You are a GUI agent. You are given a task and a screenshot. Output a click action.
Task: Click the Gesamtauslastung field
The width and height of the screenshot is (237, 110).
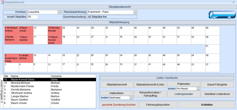112,17
